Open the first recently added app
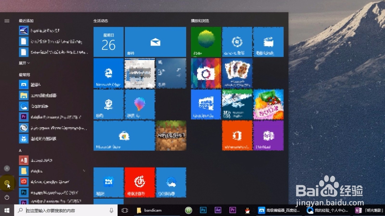 53,31
